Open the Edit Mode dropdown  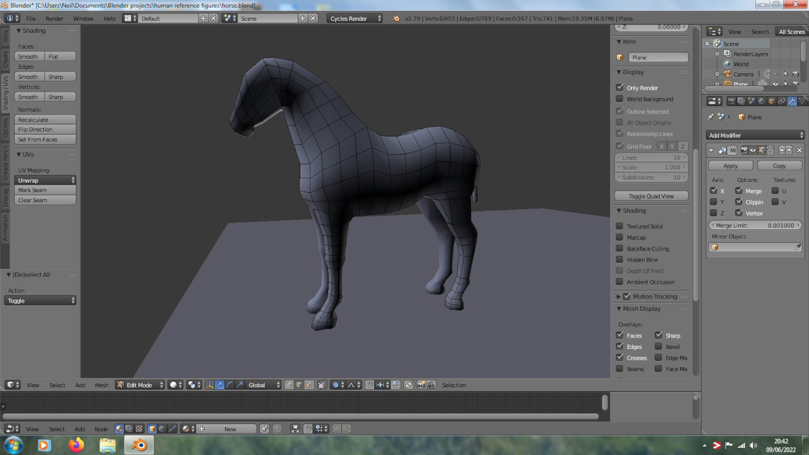(140, 385)
